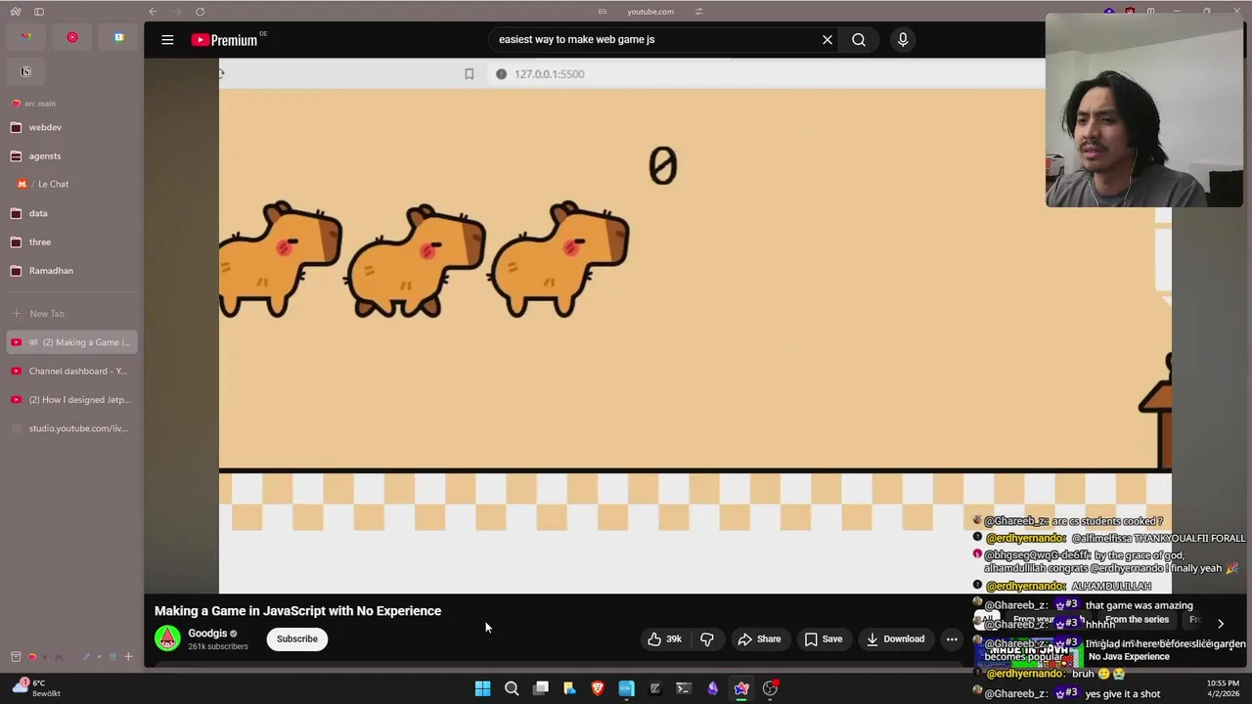
Task: Download the video
Action: coord(895,639)
